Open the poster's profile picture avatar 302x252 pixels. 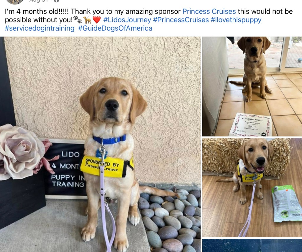(15, 1)
